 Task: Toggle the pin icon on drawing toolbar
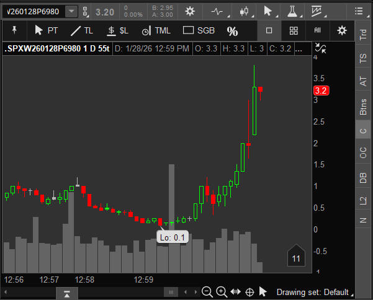(x=14, y=30)
